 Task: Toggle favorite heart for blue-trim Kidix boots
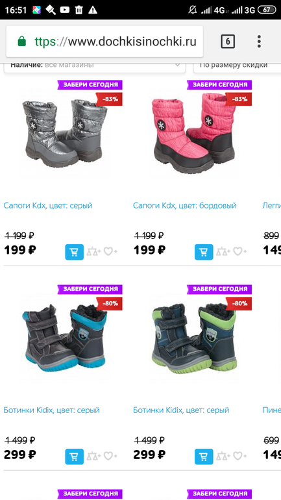(110, 456)
